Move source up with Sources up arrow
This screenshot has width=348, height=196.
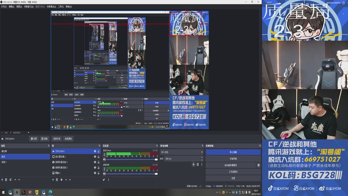(66, 179)
